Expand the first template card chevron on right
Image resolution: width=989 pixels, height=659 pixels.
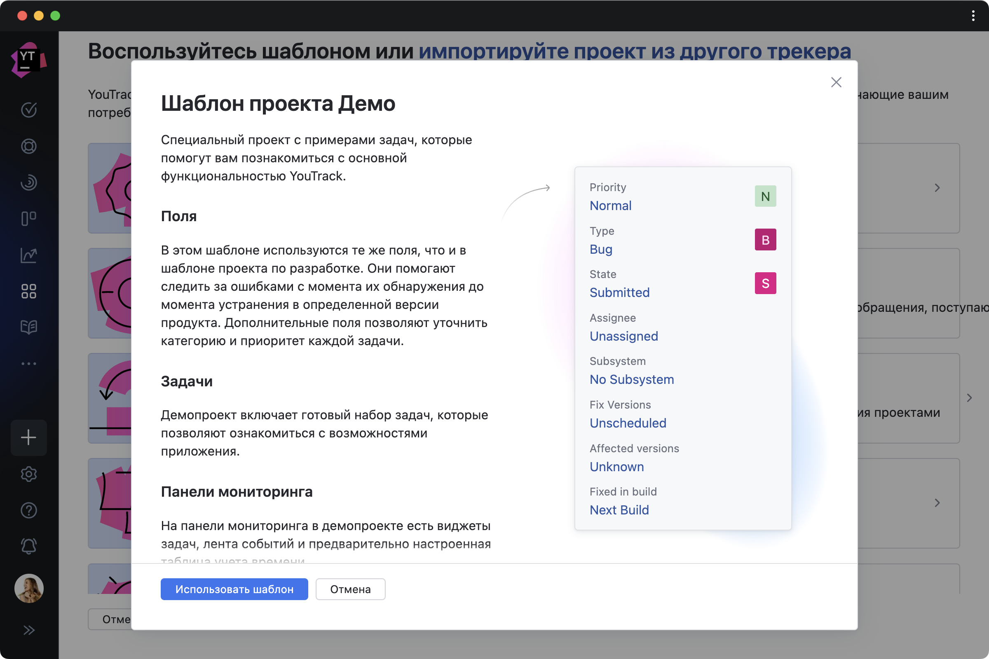pyautogui.click(x=937, y=188)
